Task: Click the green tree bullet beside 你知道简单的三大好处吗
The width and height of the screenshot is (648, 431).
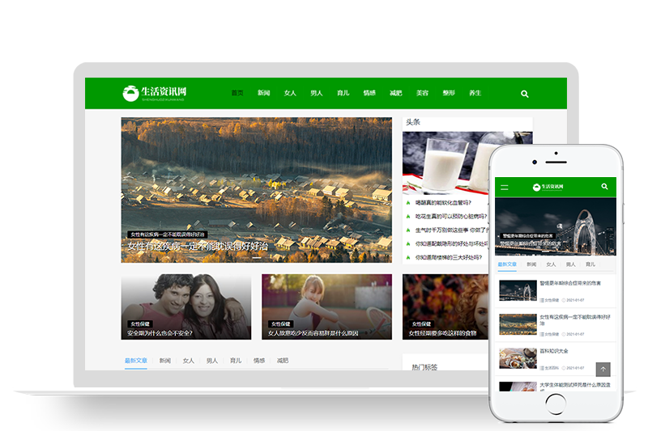Action: point(408,257)
